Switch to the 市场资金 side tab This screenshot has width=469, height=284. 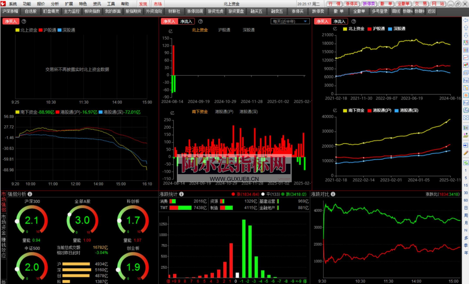coord(3,225)
